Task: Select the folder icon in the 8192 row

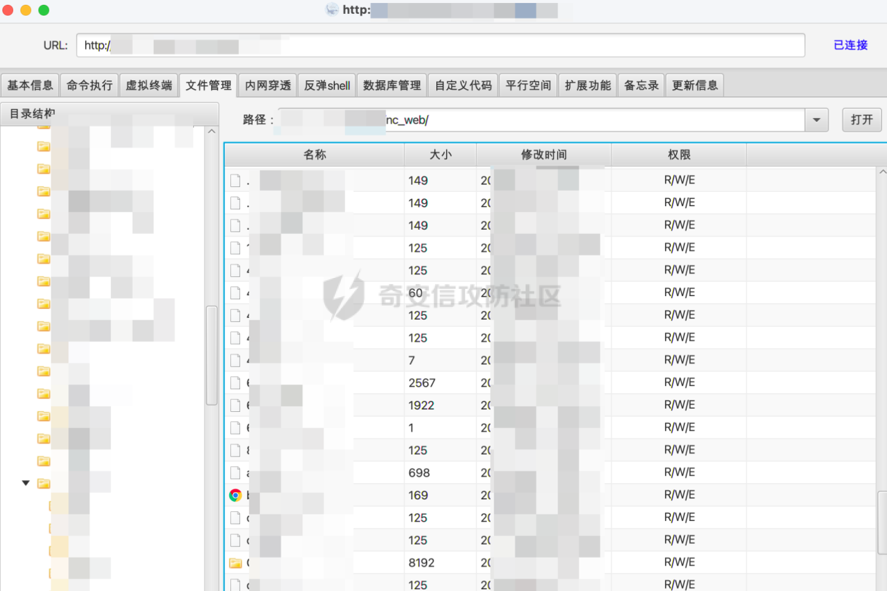Action: (235, 563)
